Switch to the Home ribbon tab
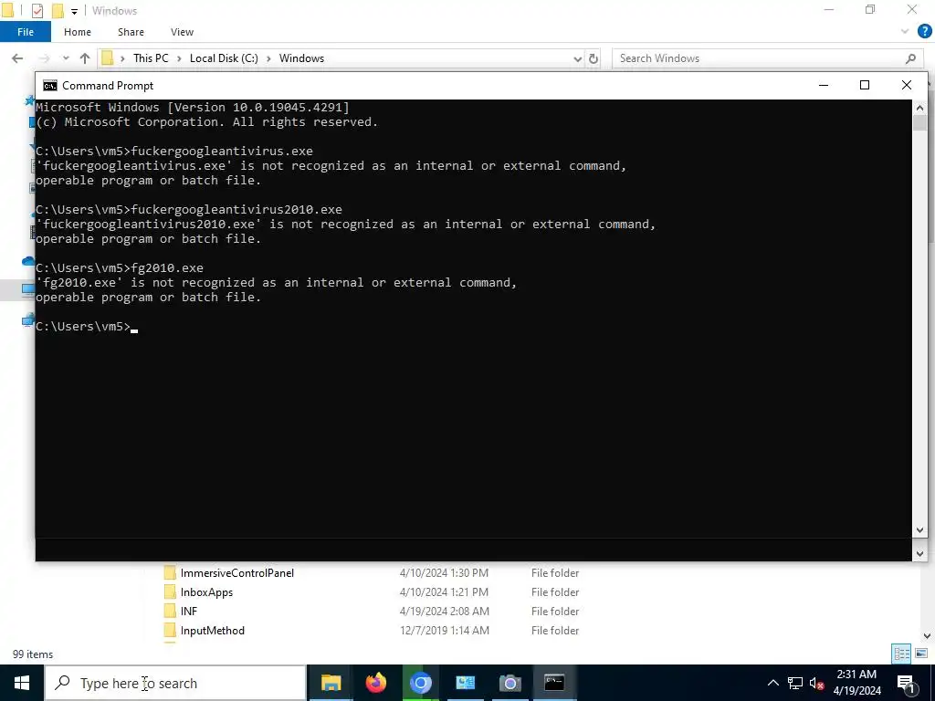This screenshot has height=701, width=935. click(78, 32)
